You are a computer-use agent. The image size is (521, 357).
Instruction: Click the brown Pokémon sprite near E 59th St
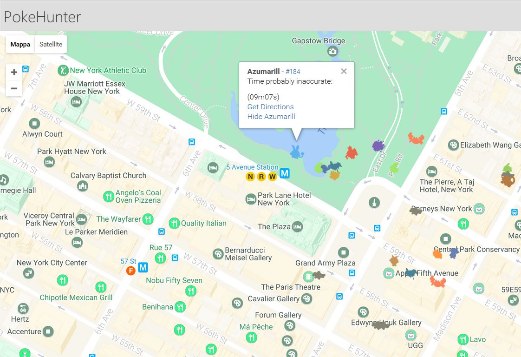[393, 260]
